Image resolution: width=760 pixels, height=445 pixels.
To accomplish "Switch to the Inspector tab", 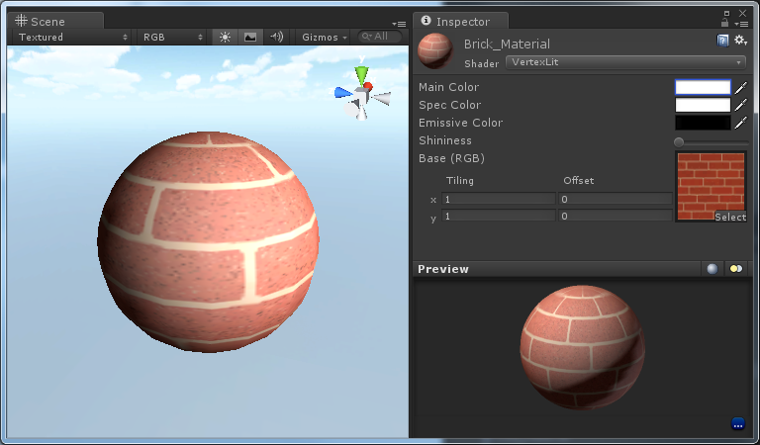I will [460, 21].
